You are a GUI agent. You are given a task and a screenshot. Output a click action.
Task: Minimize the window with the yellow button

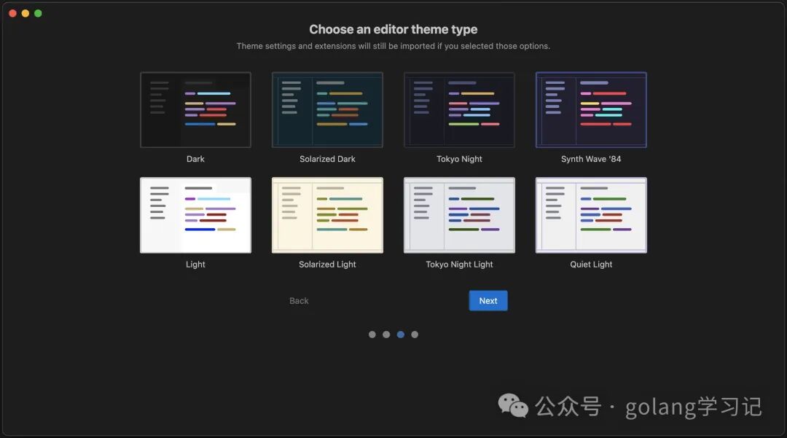coord(25,14)
